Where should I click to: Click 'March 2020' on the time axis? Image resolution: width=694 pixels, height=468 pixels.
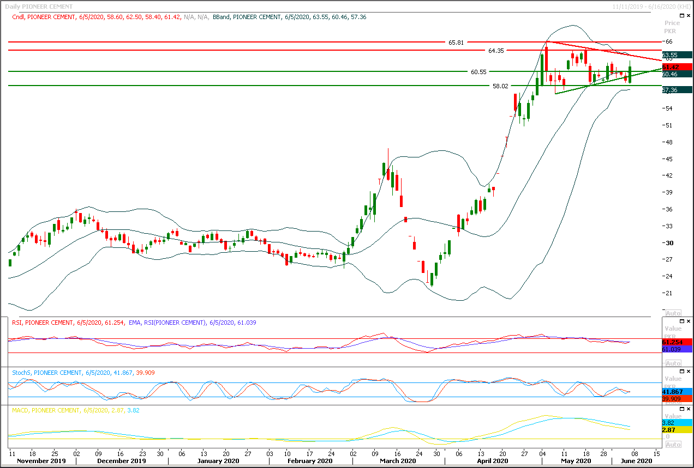[398, 461]
